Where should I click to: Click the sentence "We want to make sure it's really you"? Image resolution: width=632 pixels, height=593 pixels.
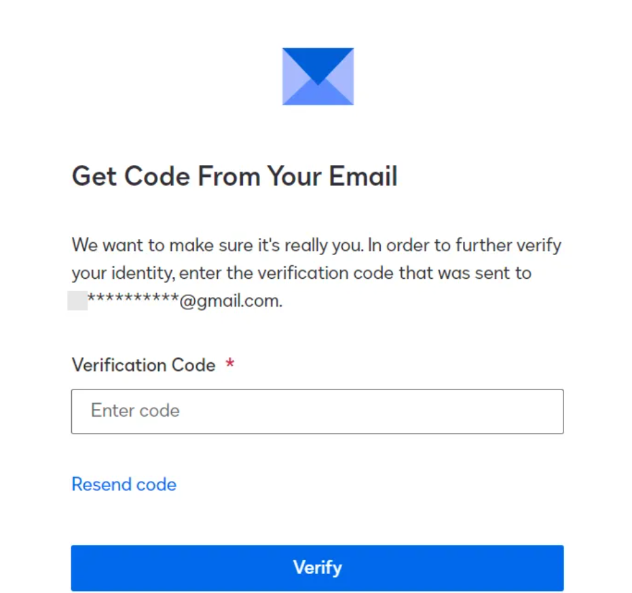pyautogui.click(x=218, y=244)
